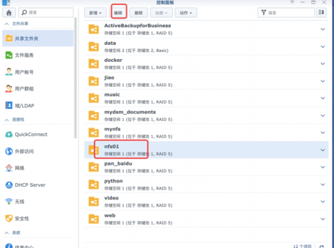Expand details for the docker folder

(x=323, y=64)
